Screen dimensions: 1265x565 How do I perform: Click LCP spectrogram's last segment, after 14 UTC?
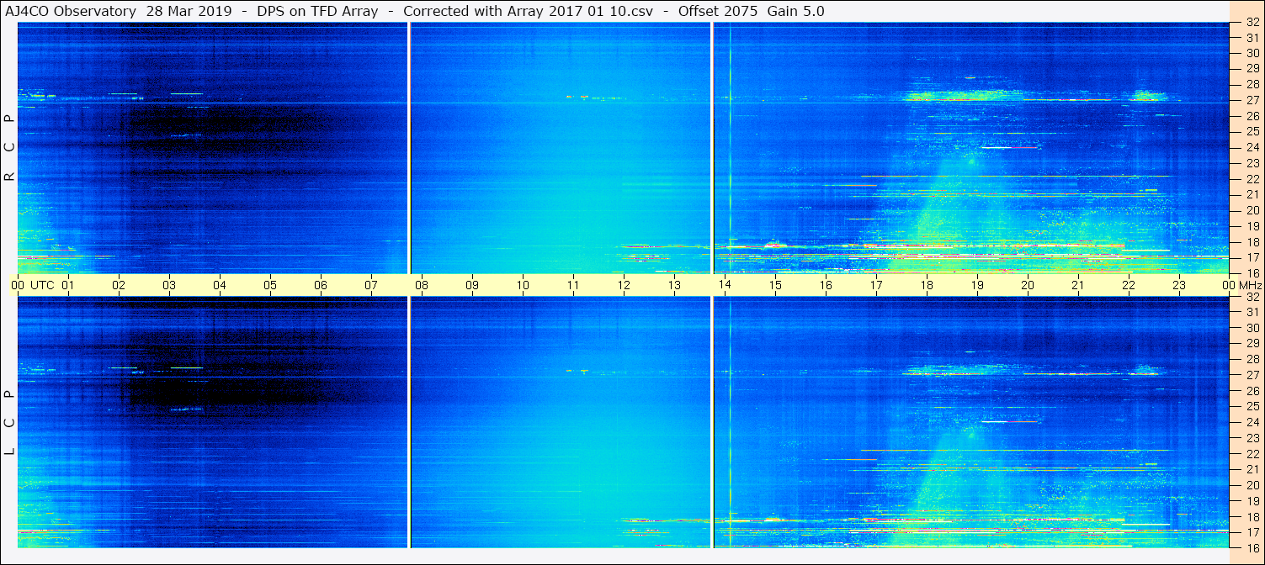coord(971,422)
